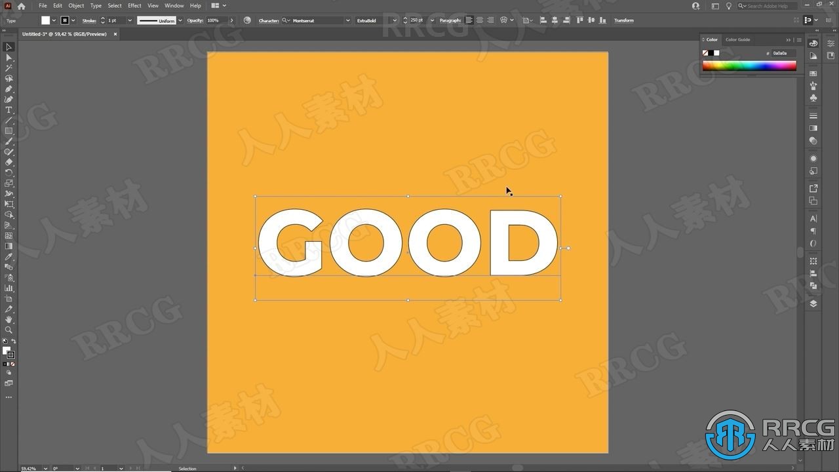Open the Stroke panel icon in dock

tap(813, 116)
